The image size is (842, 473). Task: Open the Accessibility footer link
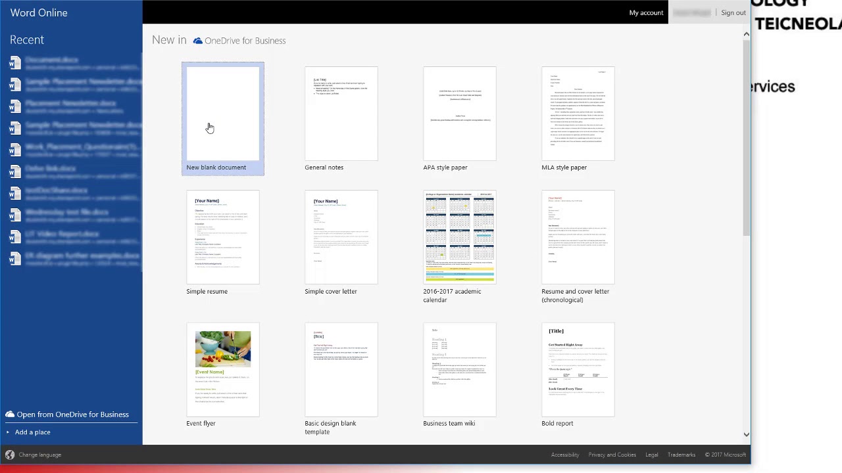[565, 455]
